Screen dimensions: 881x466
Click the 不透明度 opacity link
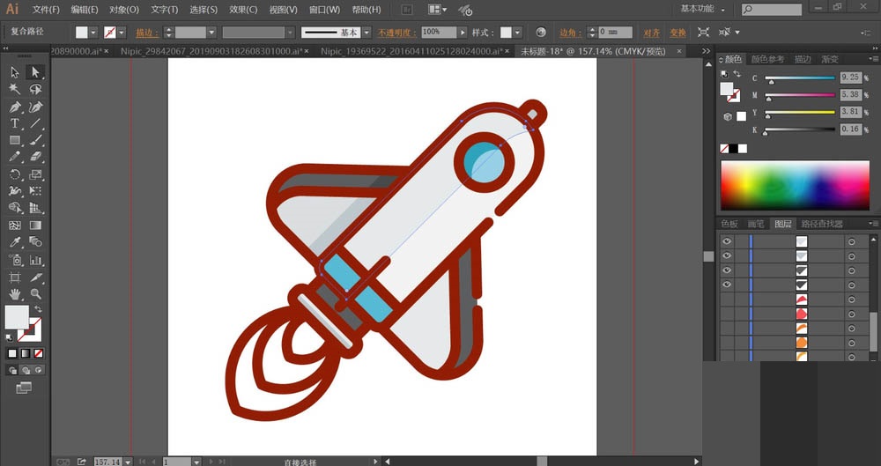coord(397,33)
